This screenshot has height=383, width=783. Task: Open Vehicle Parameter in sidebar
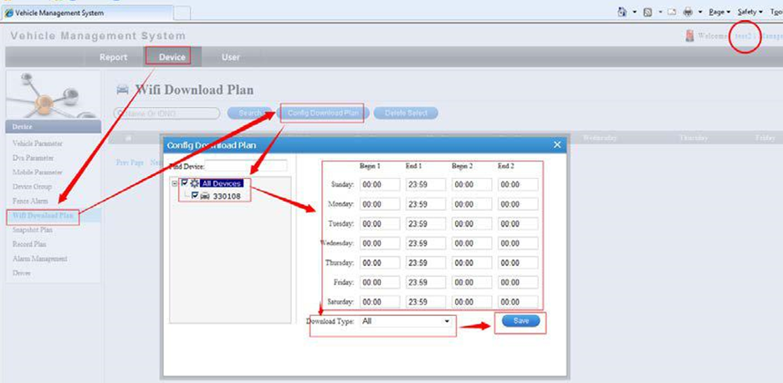38,143
